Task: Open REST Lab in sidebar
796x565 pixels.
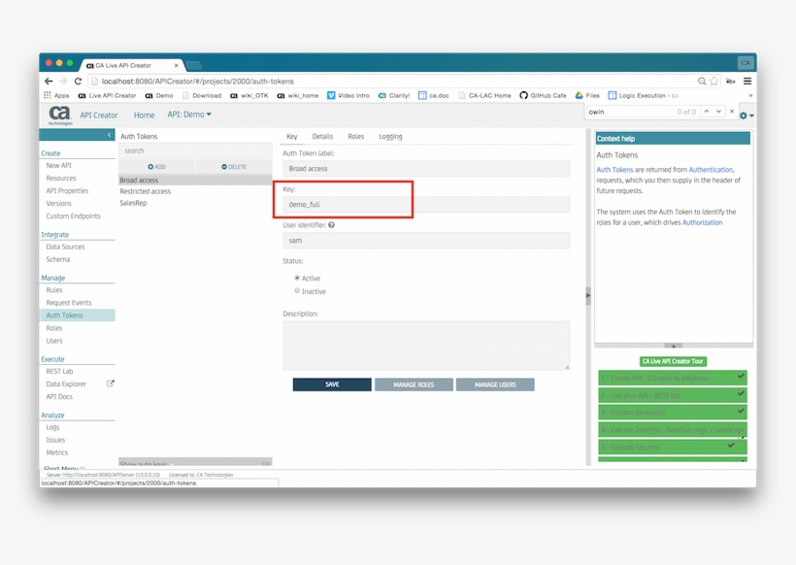Action: 59,371
